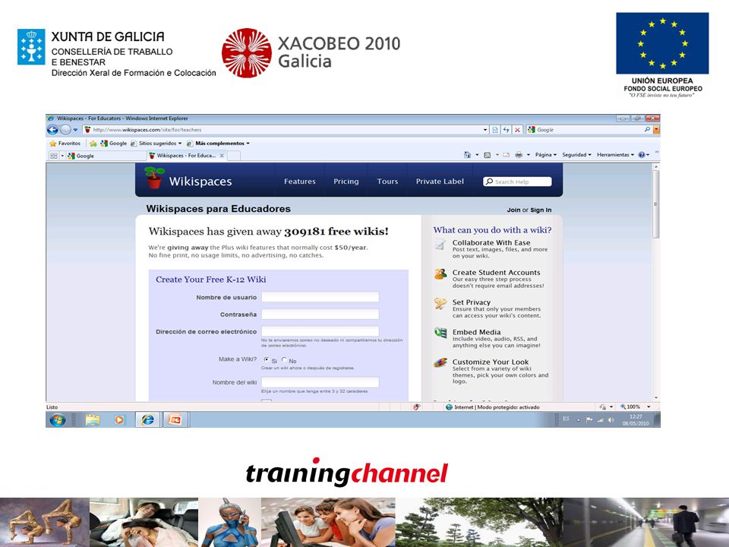Click the wikispaces.com address bar
Image resolution: width=729 pixels, height=547 pixels.
tap(286, 130)
